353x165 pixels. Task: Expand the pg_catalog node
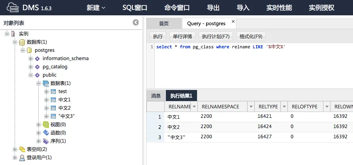coord(31,67)
